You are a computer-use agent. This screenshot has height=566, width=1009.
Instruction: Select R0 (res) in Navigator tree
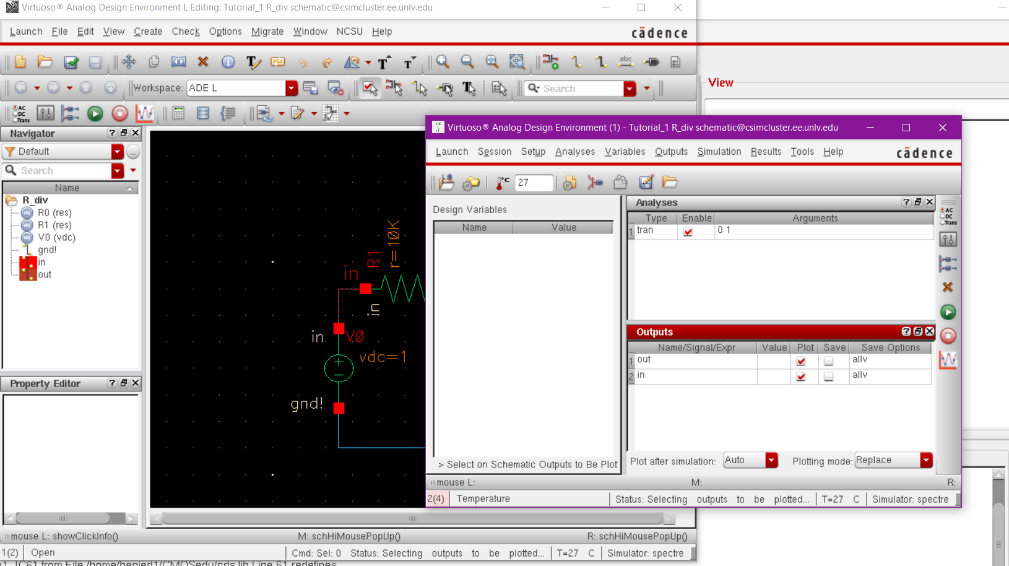[54, 213]
